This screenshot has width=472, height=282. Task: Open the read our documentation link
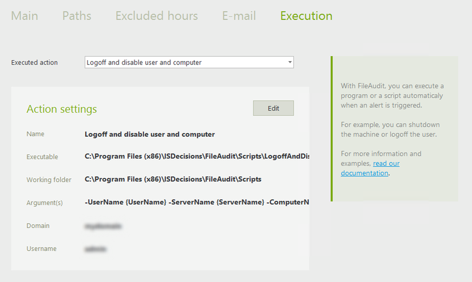[370, 169]
